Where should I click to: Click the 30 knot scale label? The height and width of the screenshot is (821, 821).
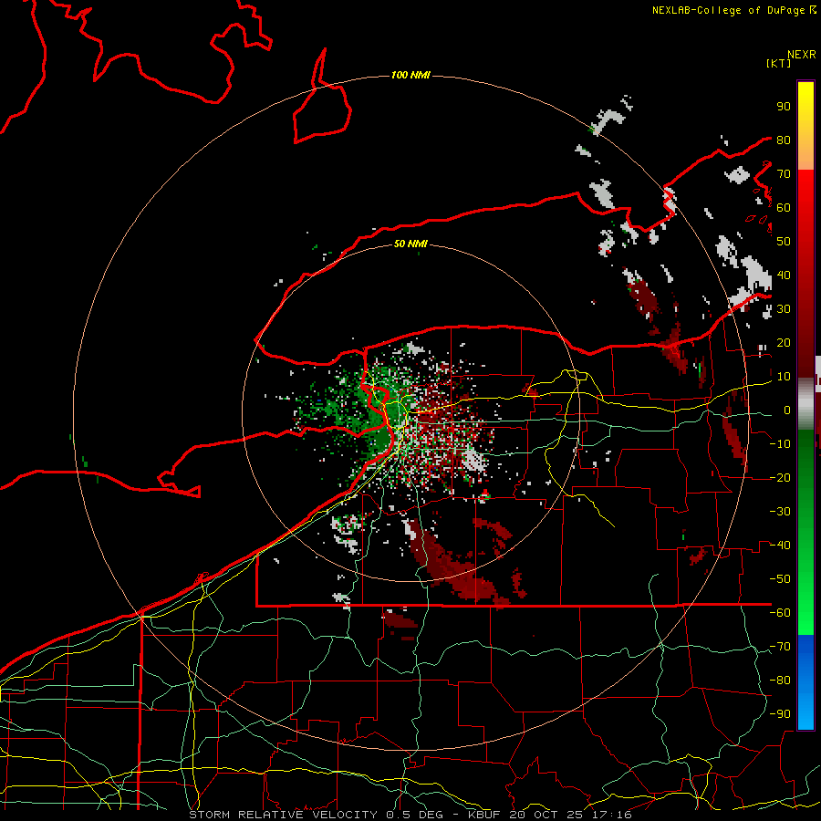click(x=784, y=309)
